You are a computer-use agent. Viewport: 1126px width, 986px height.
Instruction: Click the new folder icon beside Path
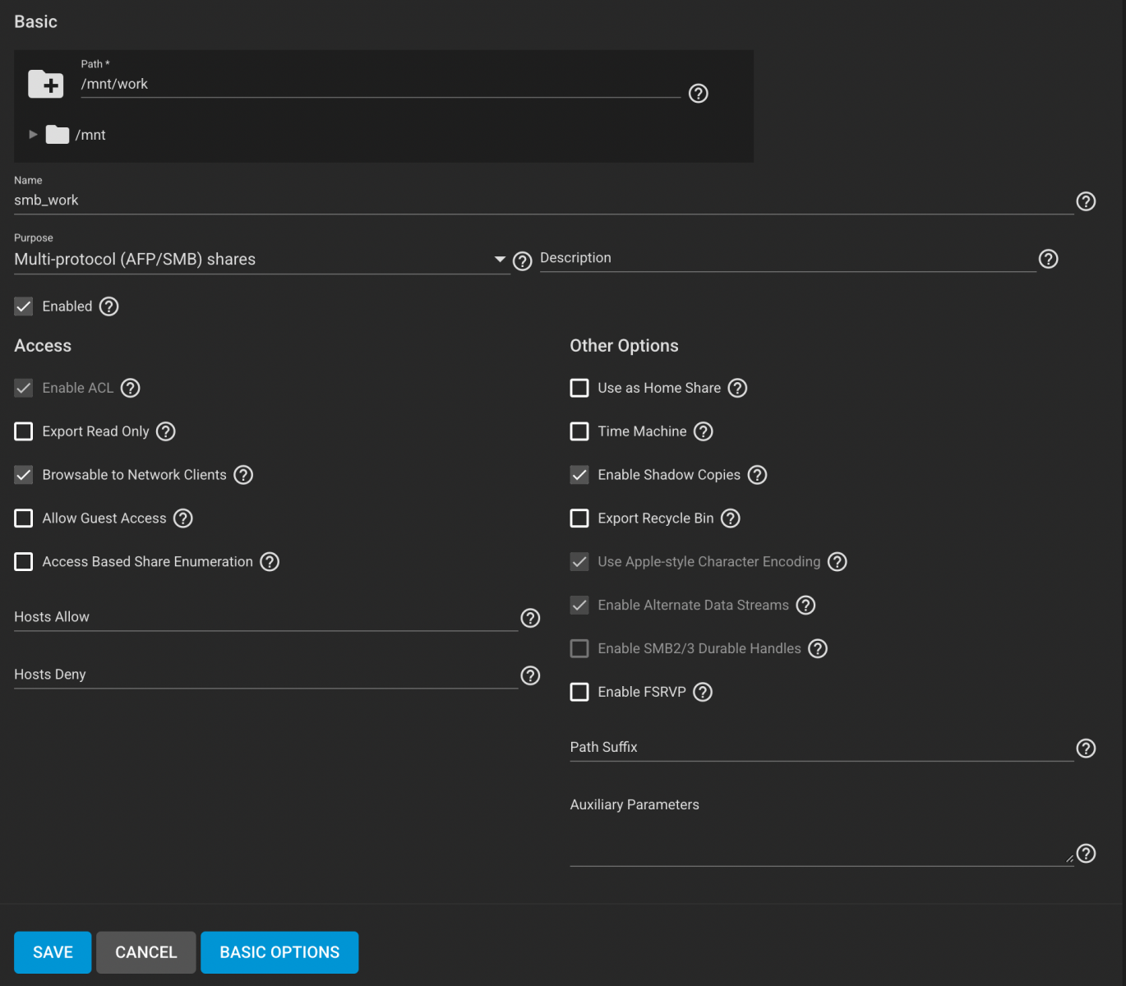click(x=46, y=84)
